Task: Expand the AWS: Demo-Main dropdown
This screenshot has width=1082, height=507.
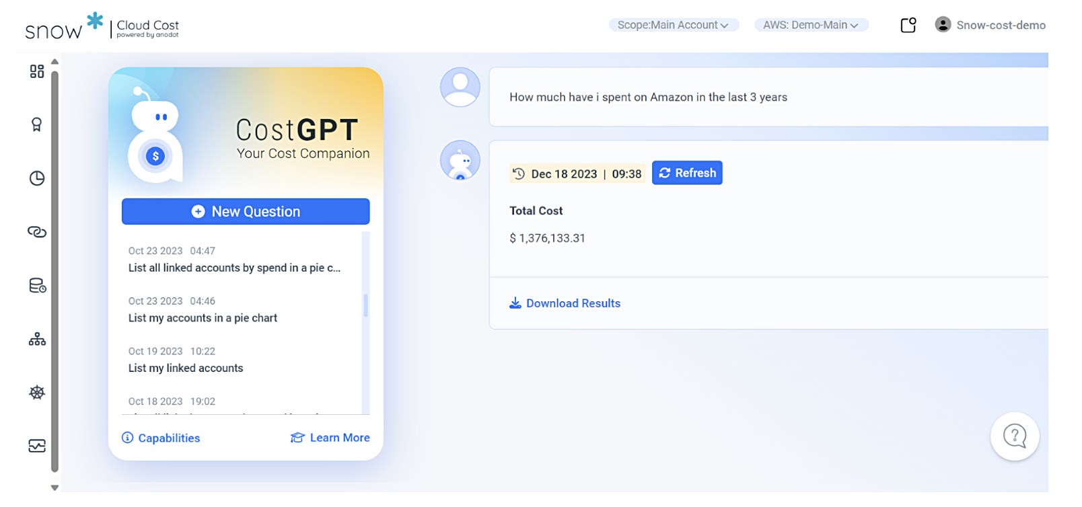Action: point(811,25)
